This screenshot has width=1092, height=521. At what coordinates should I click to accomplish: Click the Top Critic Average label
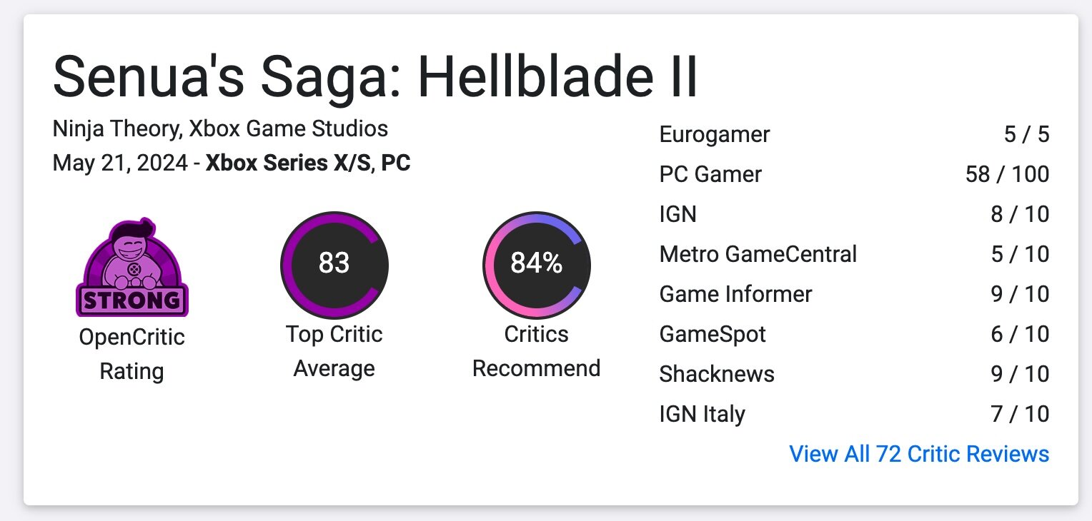[334, 351]
